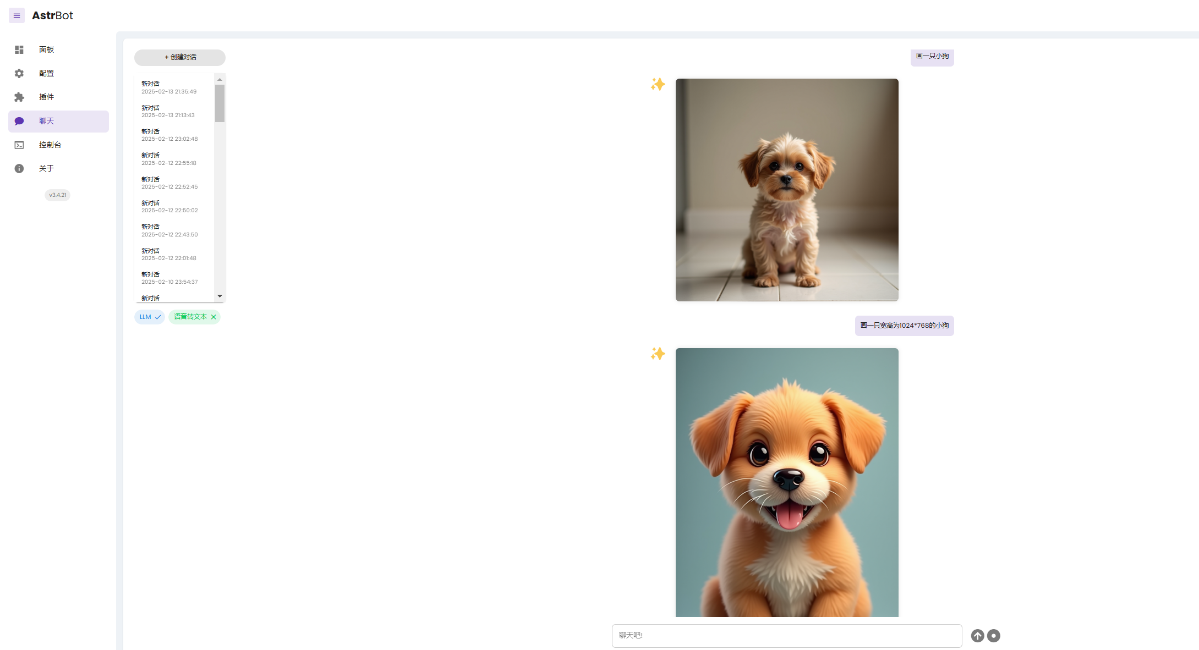The height and width of the screenshot is (650, 1199).
Task: Select the 聊天 chat bubble icon
Action: 19,121
